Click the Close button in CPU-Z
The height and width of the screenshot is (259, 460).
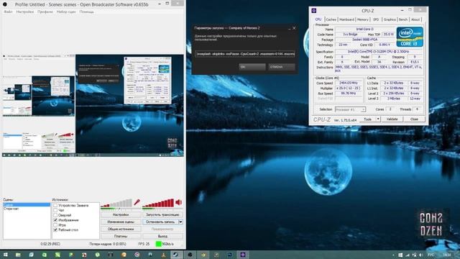point(414,119)
